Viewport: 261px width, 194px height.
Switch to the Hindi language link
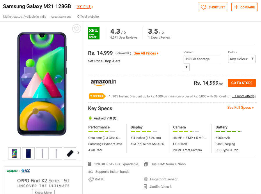tap(85, 7)
